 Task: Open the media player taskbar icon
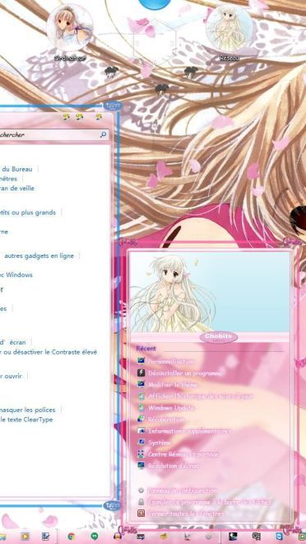tap(25, 537)
